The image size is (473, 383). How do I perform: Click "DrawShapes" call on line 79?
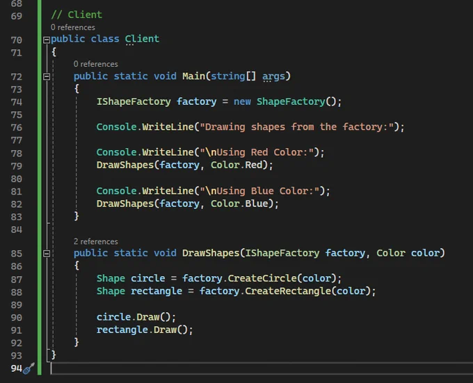click(x=125, y=165)
